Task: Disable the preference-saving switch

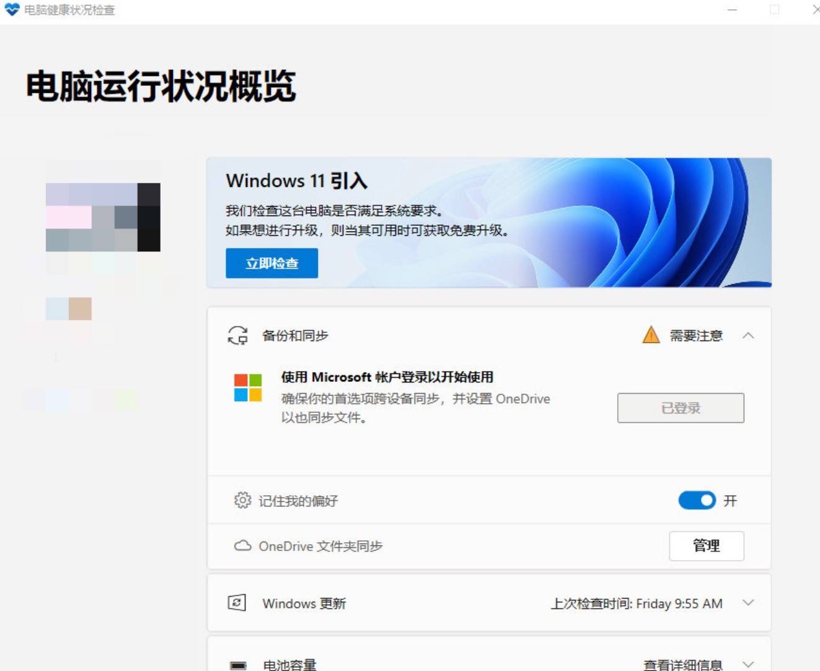Action: (697, 500)
